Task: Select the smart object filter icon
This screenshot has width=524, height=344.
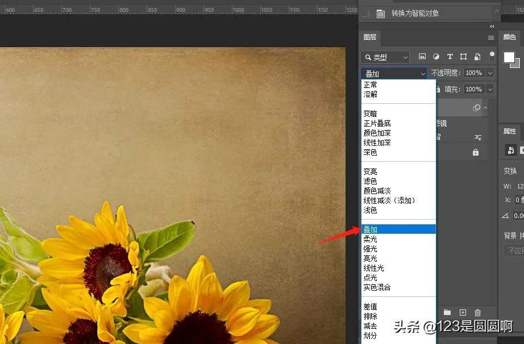Action: [477, 56]
